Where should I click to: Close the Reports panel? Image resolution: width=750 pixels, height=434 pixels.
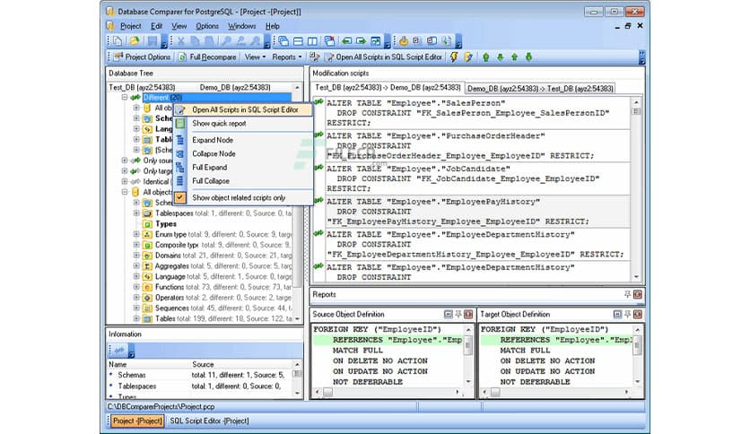tap(638, 294)
